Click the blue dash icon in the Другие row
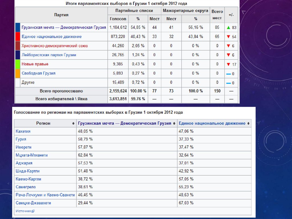 pos(228,83)
